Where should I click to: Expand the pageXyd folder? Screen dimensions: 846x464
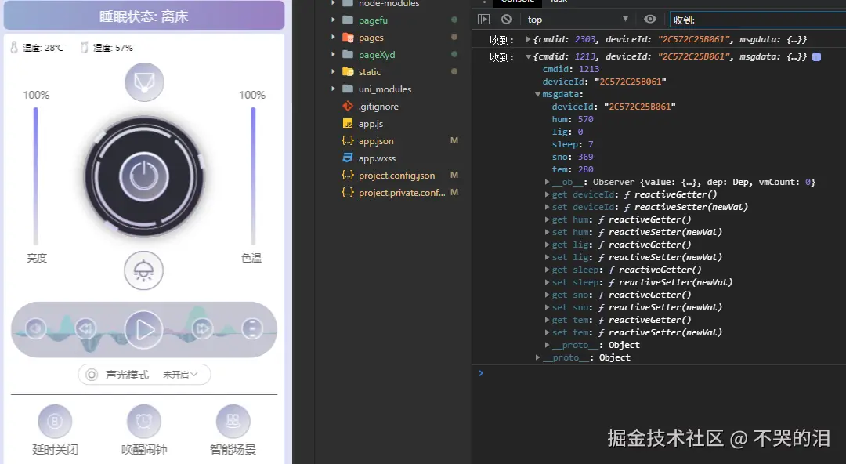pyautogui.click(x=333, y=55)
